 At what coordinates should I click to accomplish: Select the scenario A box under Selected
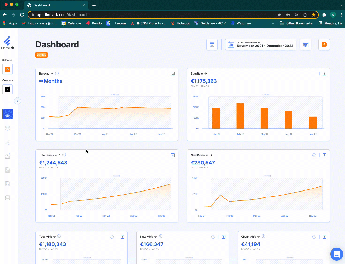(7, 69)
